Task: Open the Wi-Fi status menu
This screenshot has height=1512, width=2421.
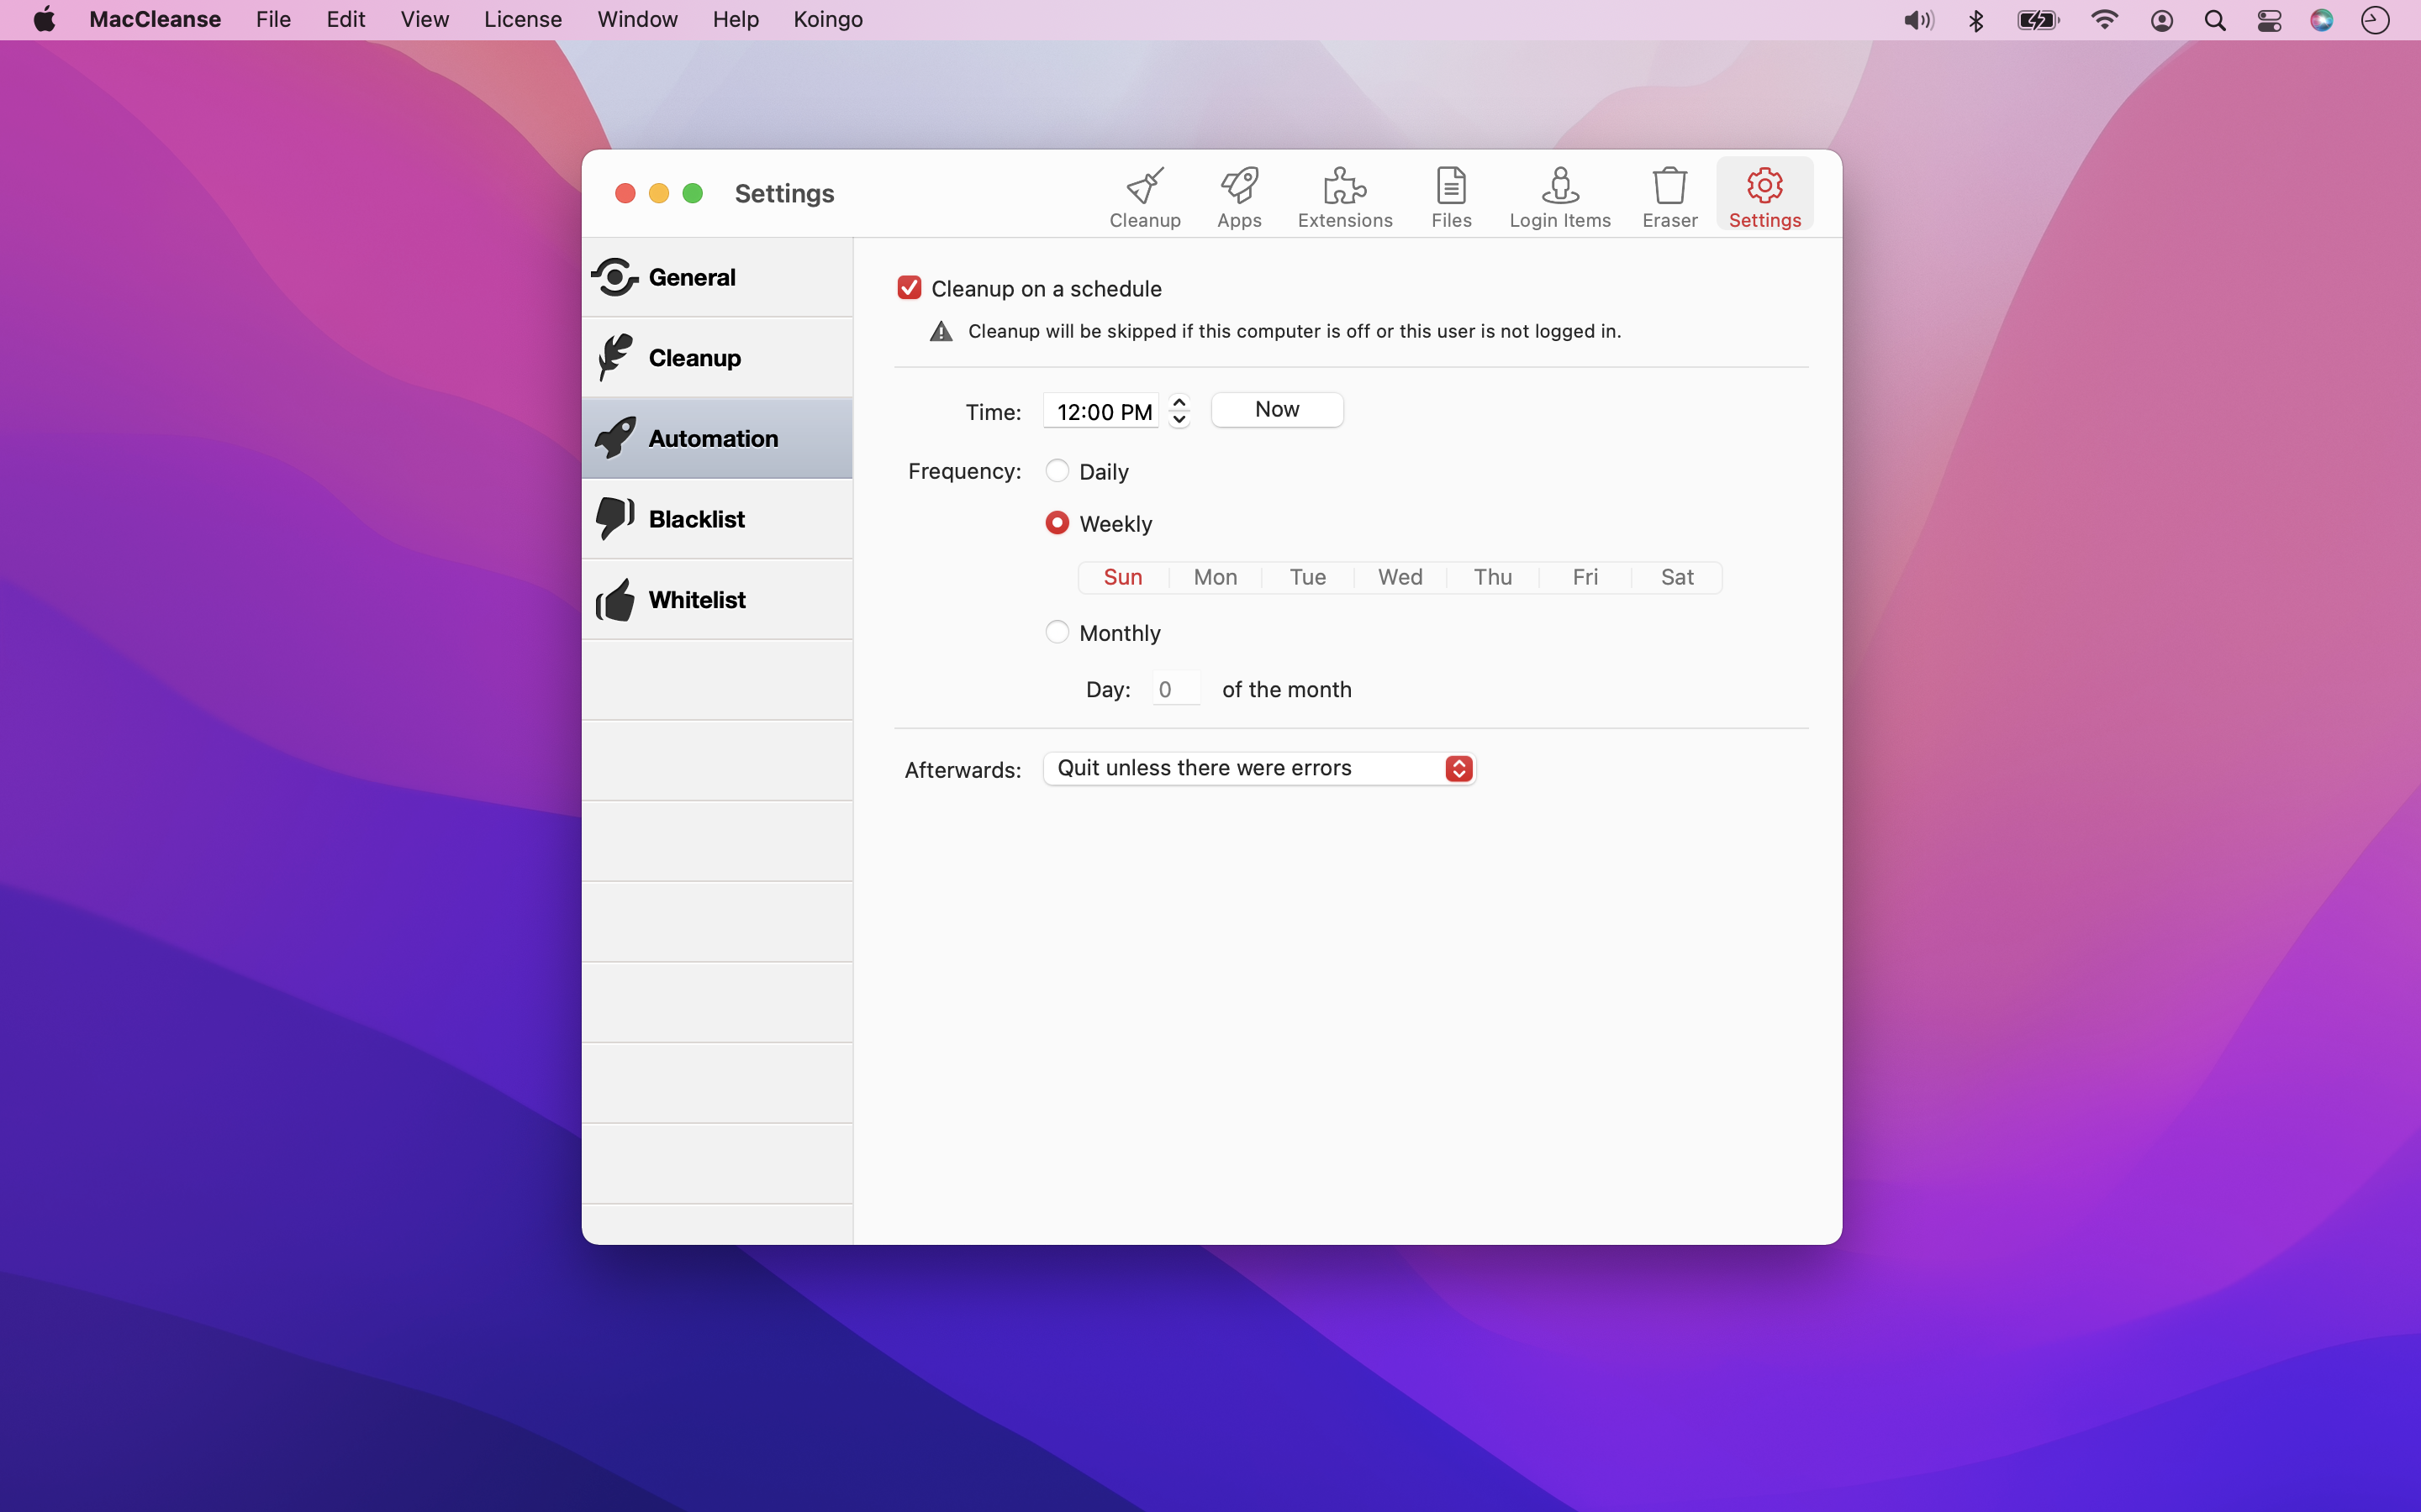Action: pos(2104,20)
